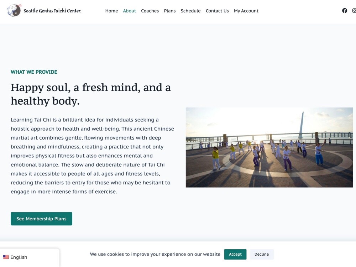Click the Tai Chi group photo
This screenshot has width=356, height=267.
click(x=269, y=147)
